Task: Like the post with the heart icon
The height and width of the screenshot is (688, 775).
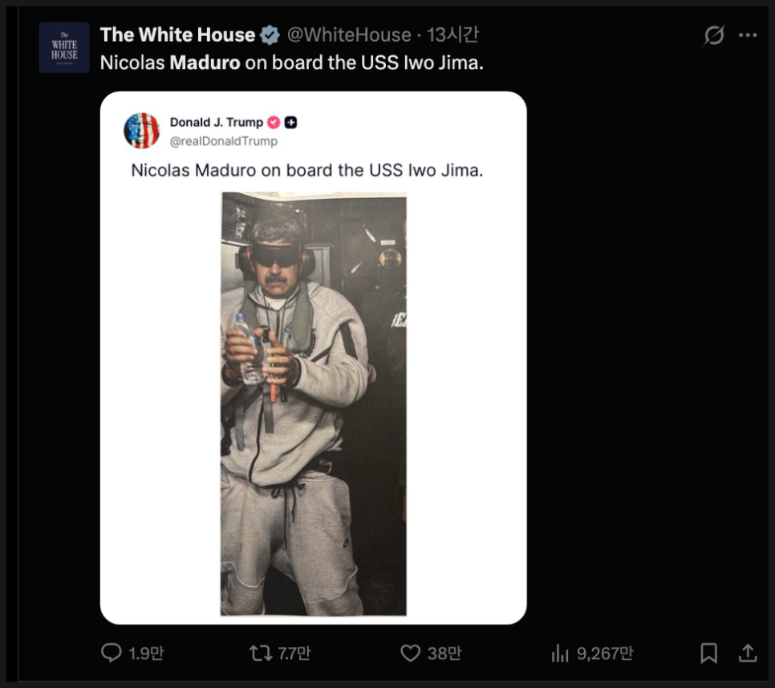Action: (x=410, y=654)
